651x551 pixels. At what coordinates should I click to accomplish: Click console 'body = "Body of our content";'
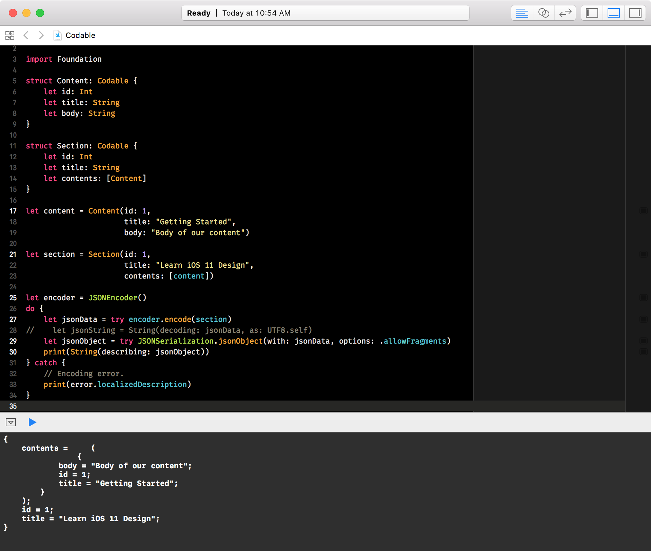(x=125, y=466)
